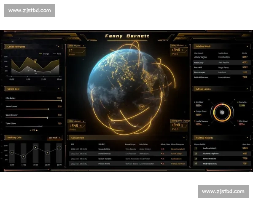This screenshot has height=202, width=253.
Task: Toggle the Jim Blair legend item
Action: (199, 102)
